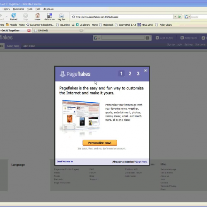Close the Pageflakes welcome dialog
The width and height of the screenshot is (207, 207).
[146, 70]
